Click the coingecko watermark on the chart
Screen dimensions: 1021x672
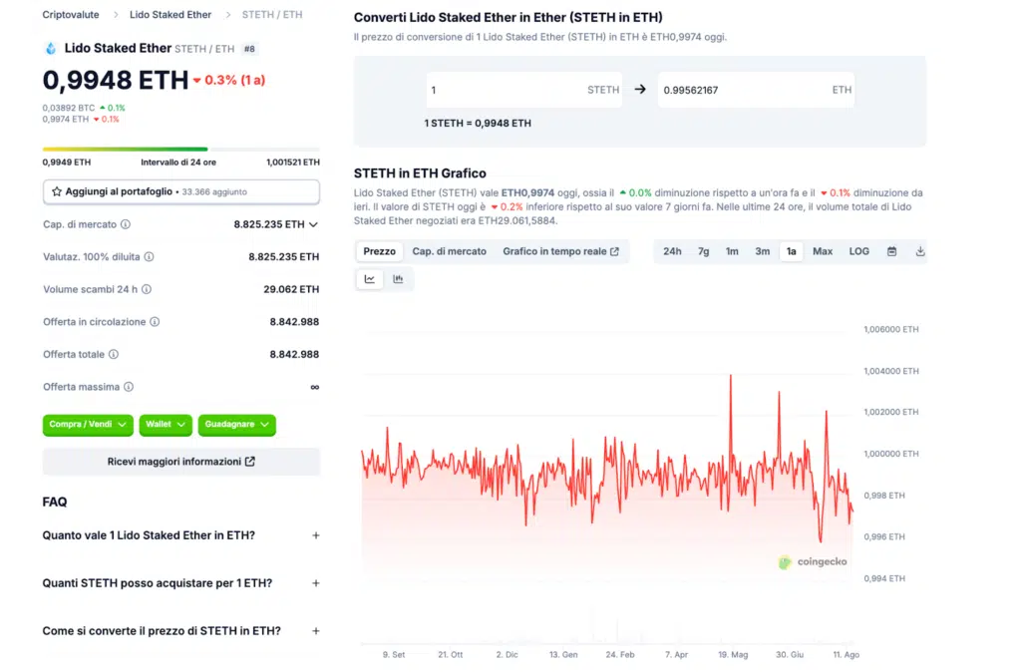814,561
